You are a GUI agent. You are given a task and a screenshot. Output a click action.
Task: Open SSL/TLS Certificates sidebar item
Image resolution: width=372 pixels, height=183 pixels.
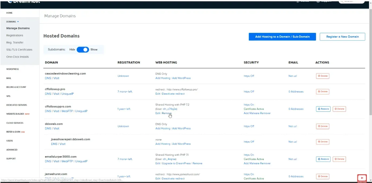tap(19, 50)
